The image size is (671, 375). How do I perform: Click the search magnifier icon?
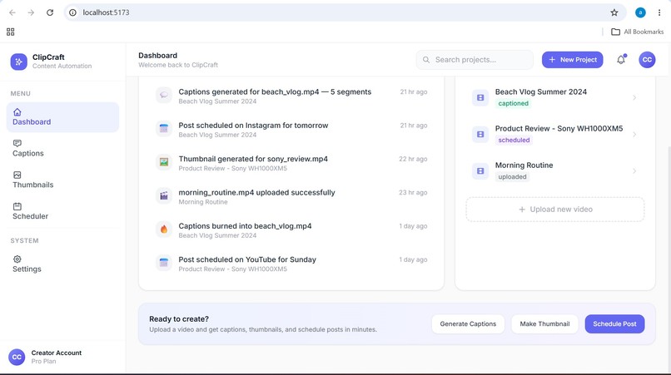pos(426,60)
